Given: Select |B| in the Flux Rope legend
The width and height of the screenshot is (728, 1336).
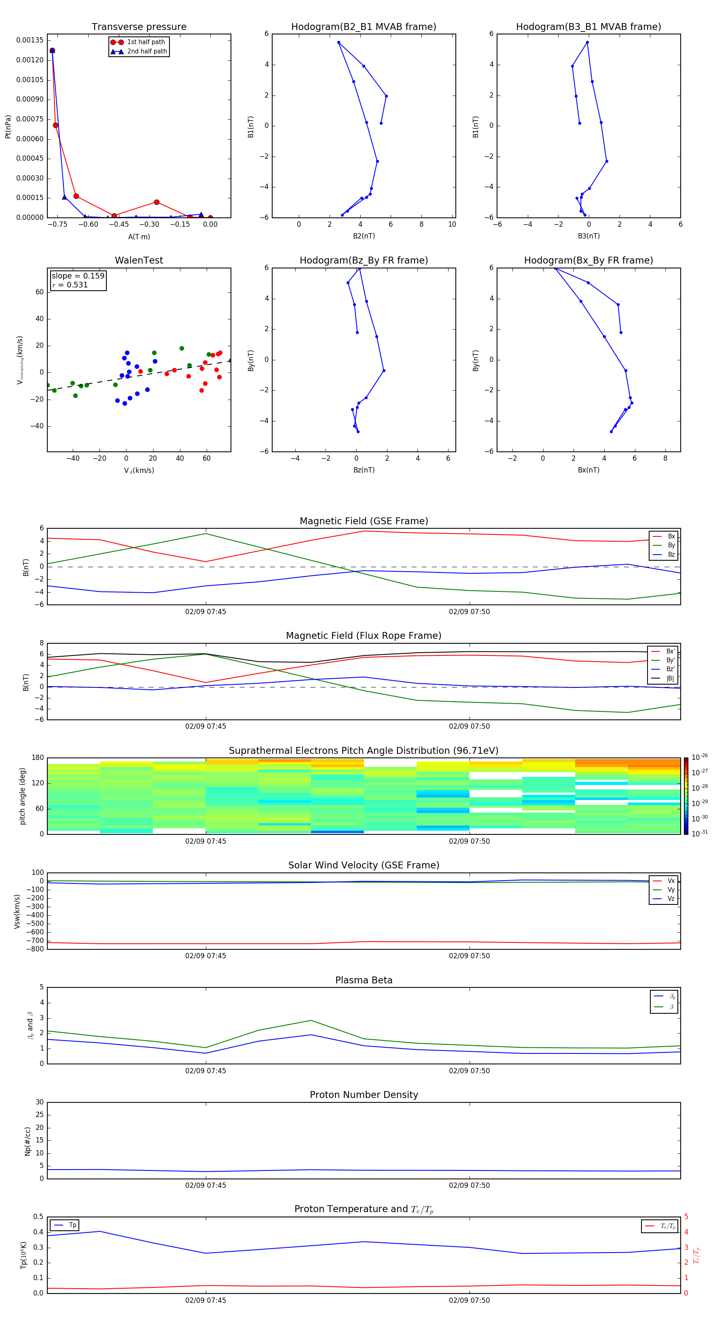Looking at the screenshot, I should coord(663,679).
